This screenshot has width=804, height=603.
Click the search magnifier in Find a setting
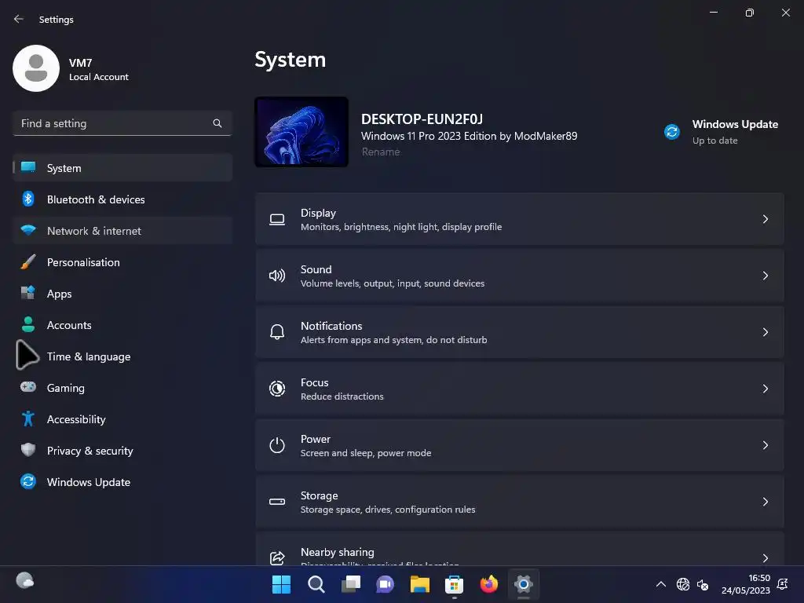point(217,123)
